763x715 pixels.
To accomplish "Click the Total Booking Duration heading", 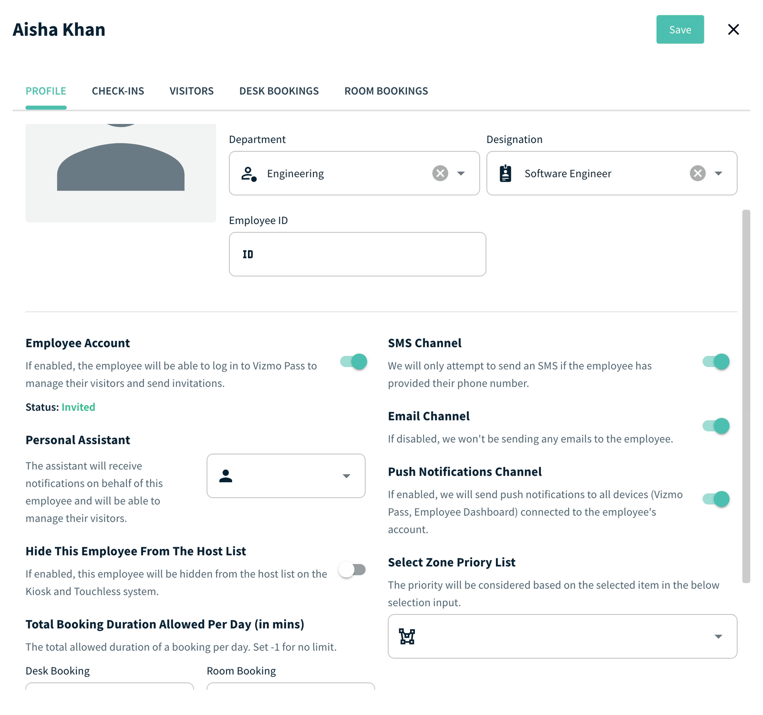I will click(165, 624).
